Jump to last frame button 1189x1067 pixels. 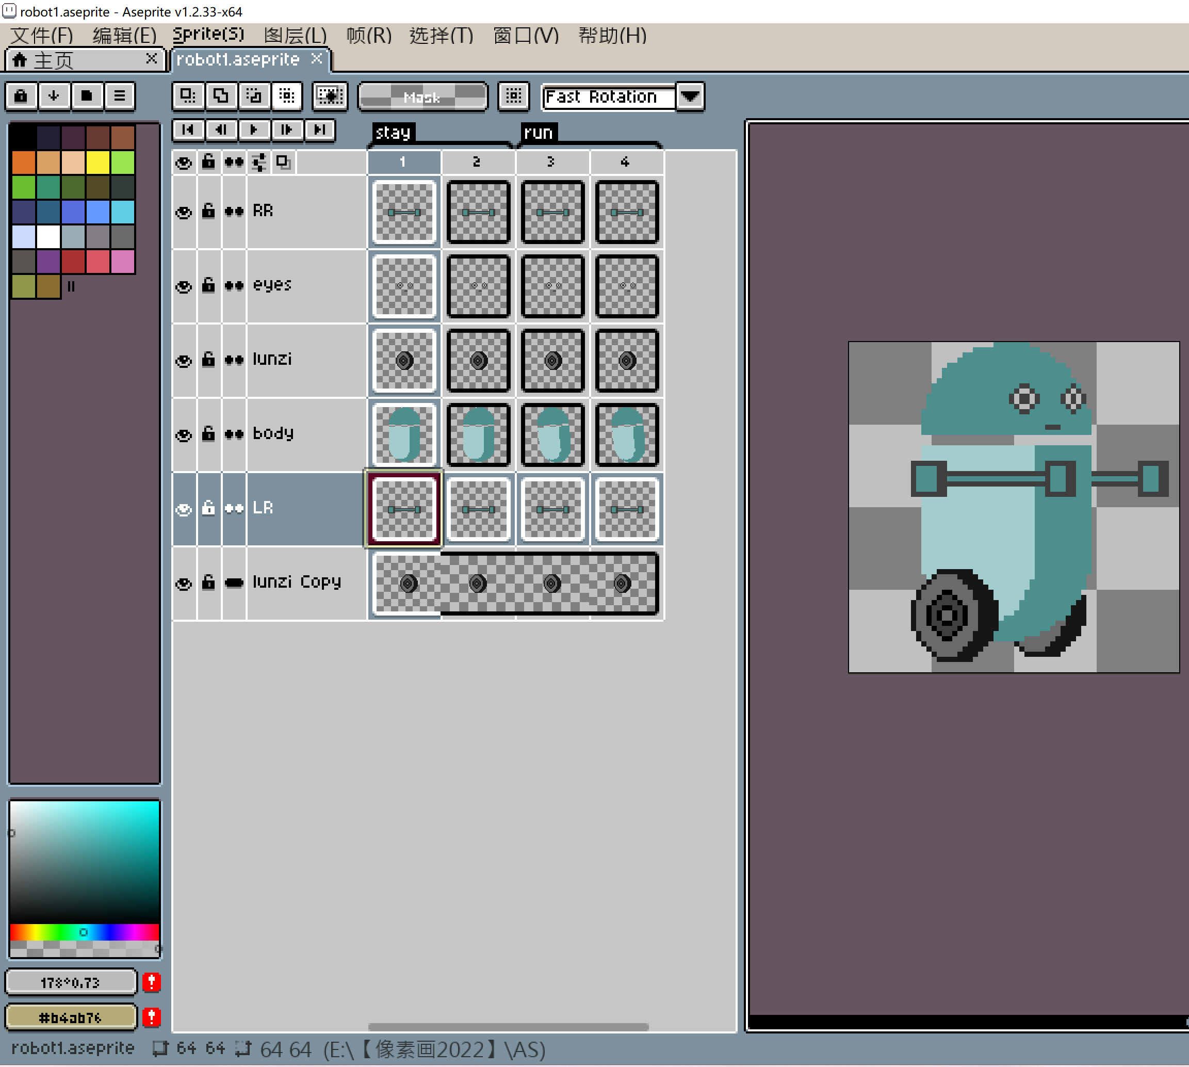click(319, 130)
